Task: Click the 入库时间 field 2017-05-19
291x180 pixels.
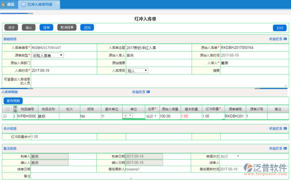Action: coord(64,71)
